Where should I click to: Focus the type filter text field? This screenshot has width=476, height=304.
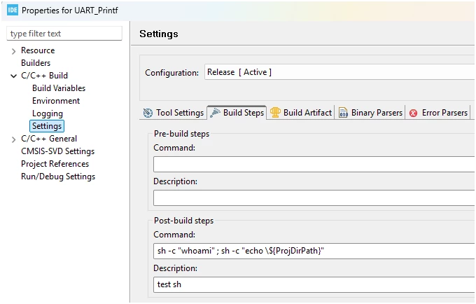(x=64, y=34)
